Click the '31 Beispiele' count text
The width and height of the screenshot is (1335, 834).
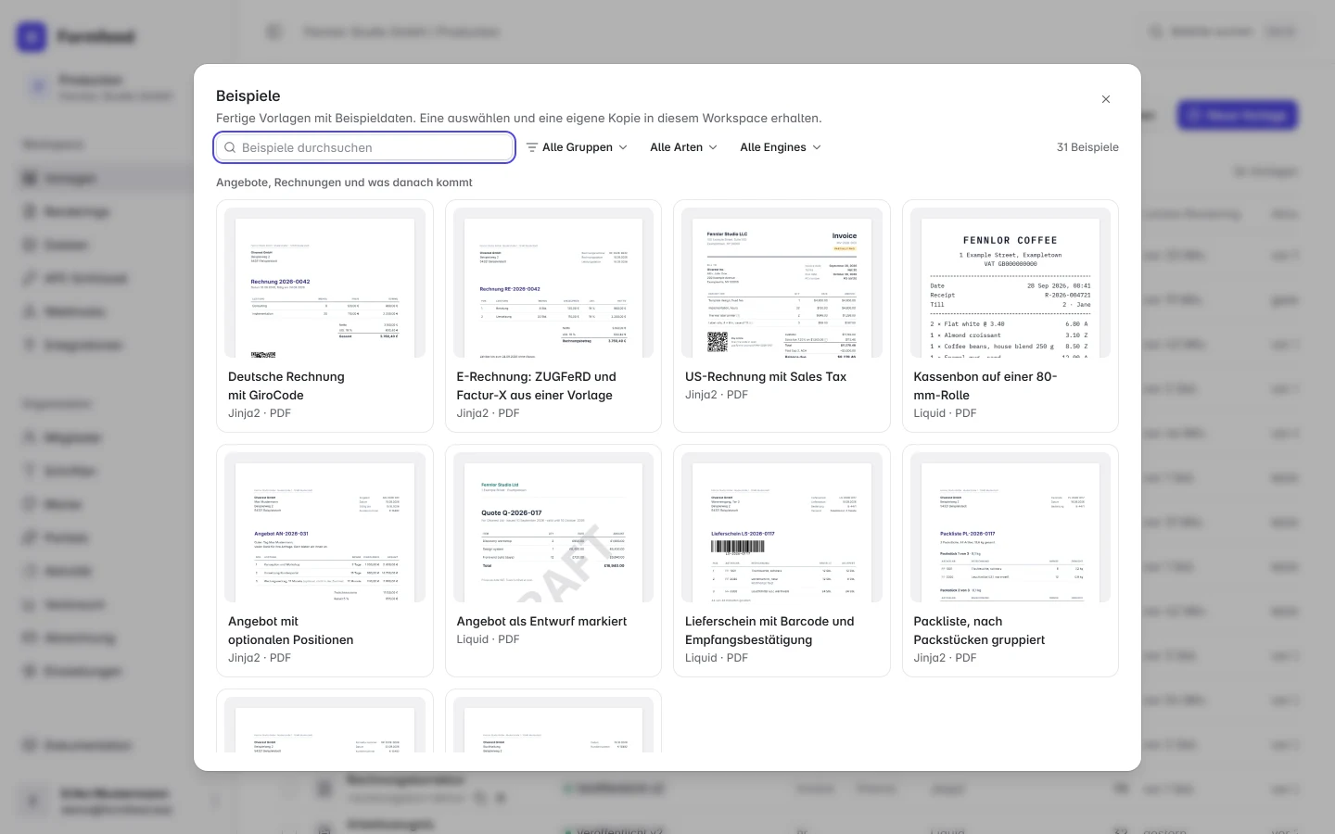[1087, 147]
